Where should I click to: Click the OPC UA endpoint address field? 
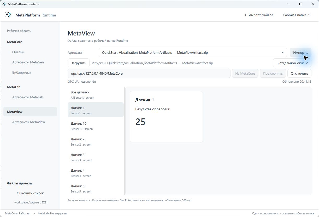click(149, 73)
